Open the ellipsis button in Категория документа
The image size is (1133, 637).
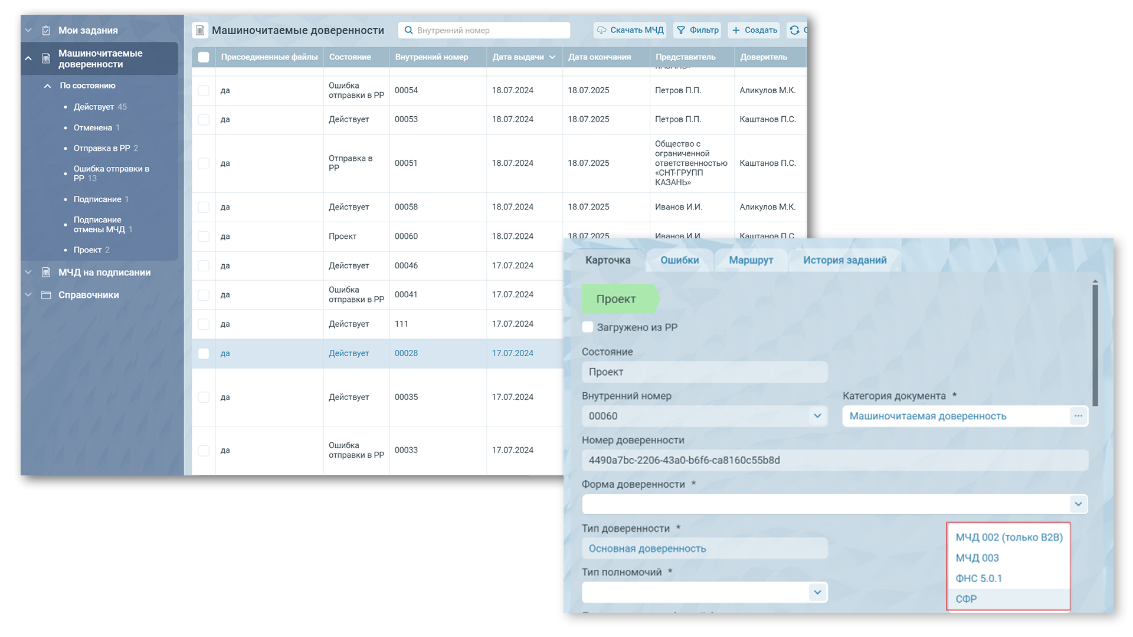1078,416
